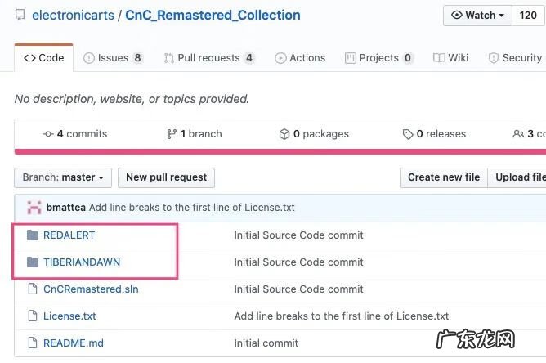Click the TIBERIANDAWN folder icon
Viewport: 546px width, 363px height.
(33, 262)
